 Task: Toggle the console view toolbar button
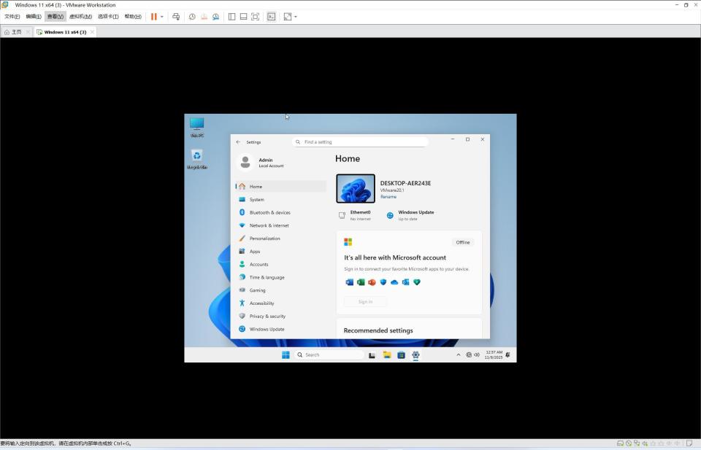[x=271, y=16]
